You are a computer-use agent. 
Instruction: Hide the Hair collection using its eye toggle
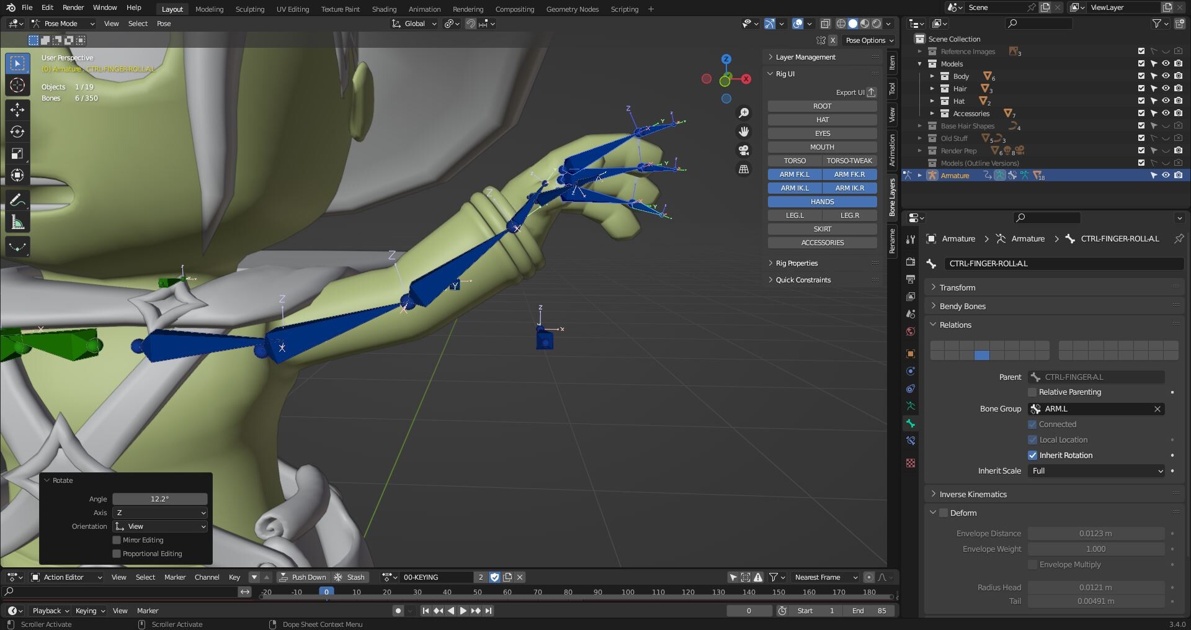(1167, 88)
